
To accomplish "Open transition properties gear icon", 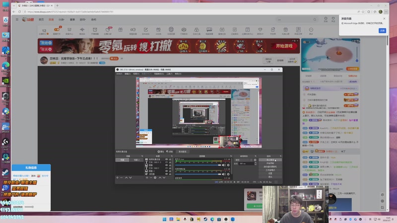I will coord(255,160).
